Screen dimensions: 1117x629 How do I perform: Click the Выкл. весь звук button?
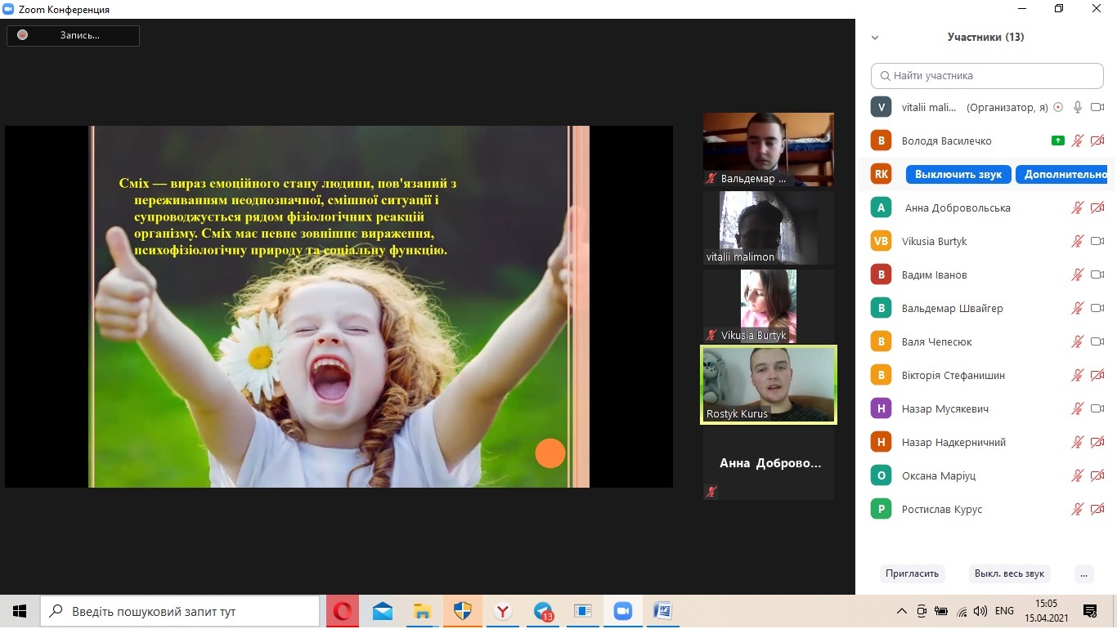[x=1010, y=573]
